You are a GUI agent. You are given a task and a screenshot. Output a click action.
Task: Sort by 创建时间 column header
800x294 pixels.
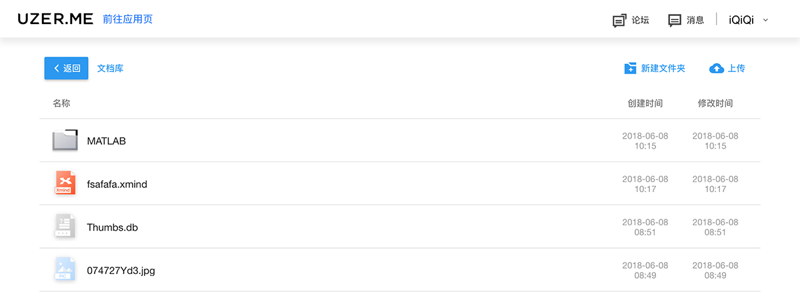click(645, 103)
